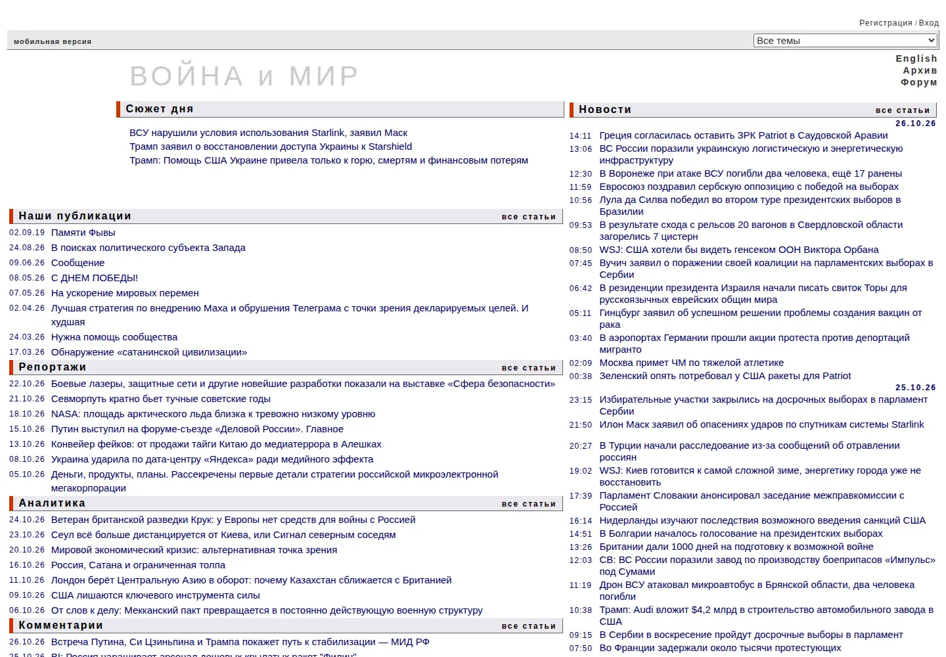Open 'все статьи' next to Аналитика
Viewport: 946px width, 657px height.
point(529,504)
